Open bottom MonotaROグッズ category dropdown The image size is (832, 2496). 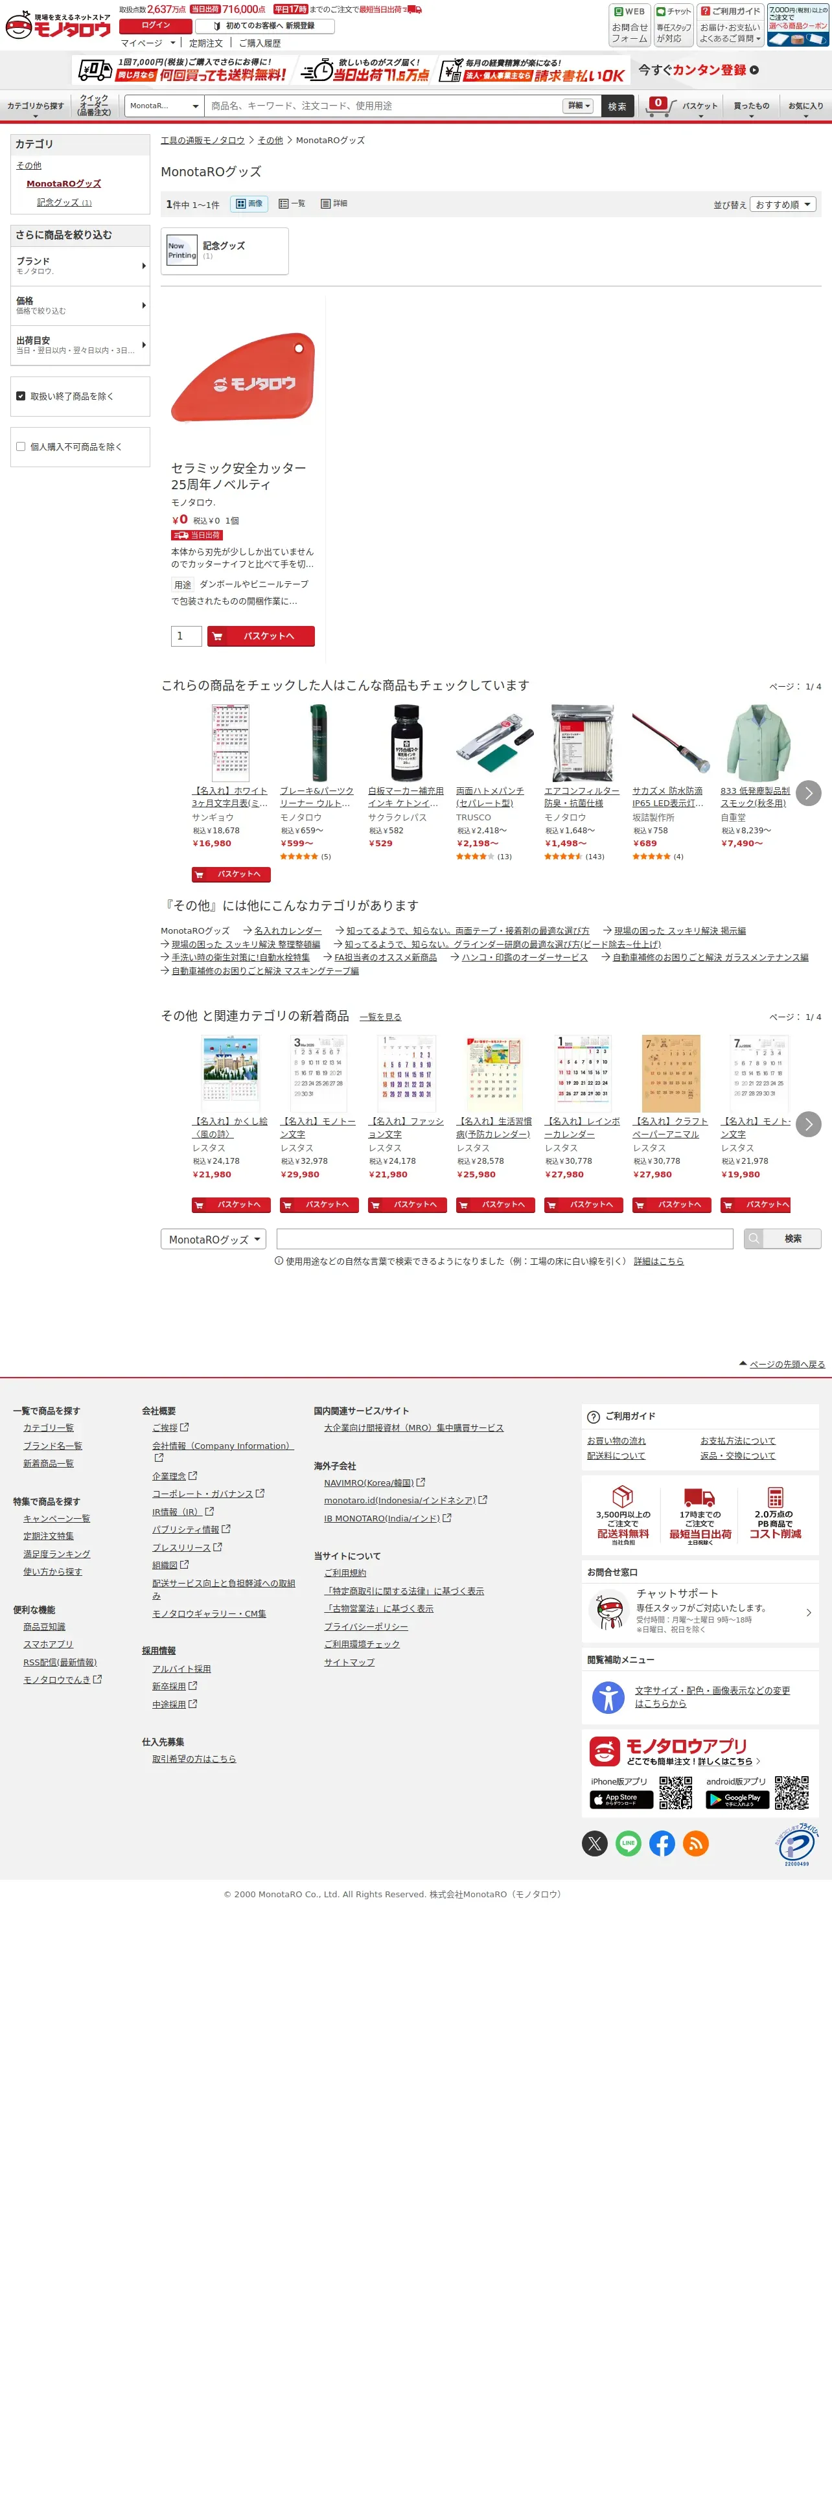(213, 1240)
